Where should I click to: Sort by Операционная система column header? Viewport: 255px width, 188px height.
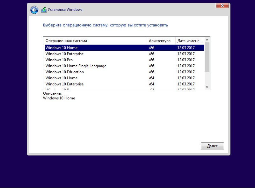click(95, 41)
